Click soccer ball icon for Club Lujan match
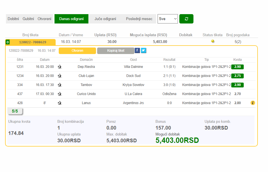 [x=60, y=76]
